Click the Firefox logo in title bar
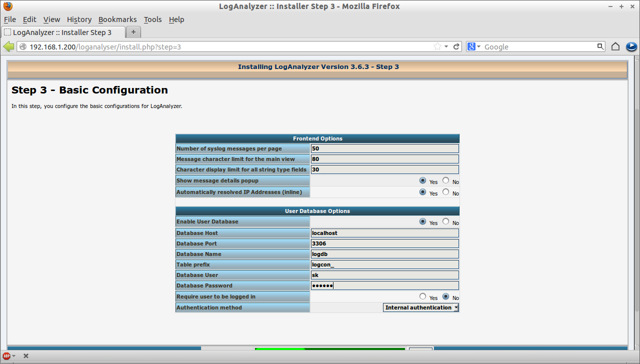640x364 pixels. pos(7,6)
